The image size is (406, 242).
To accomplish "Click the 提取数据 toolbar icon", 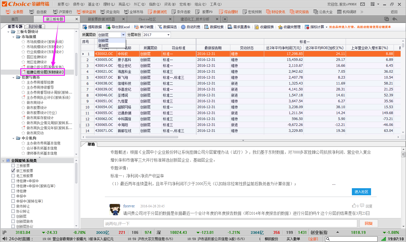I will tap(85, 27).
